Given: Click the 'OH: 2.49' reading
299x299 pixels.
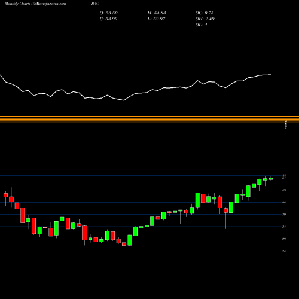Looking at the screenshot, I should point(205,19).
